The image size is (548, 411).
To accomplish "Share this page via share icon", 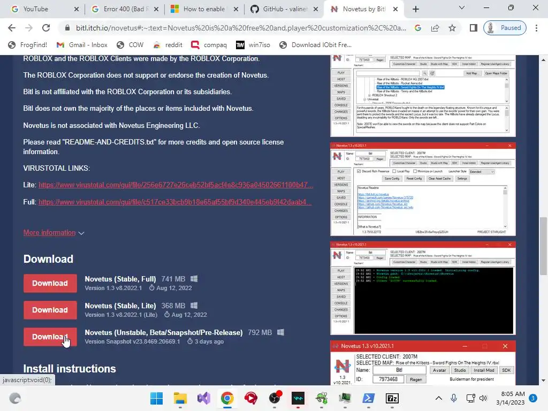I will (435, 28).
